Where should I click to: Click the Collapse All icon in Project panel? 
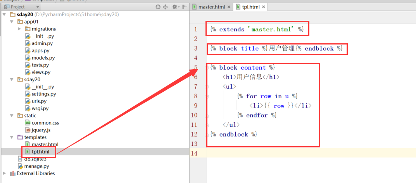point(165,7)
